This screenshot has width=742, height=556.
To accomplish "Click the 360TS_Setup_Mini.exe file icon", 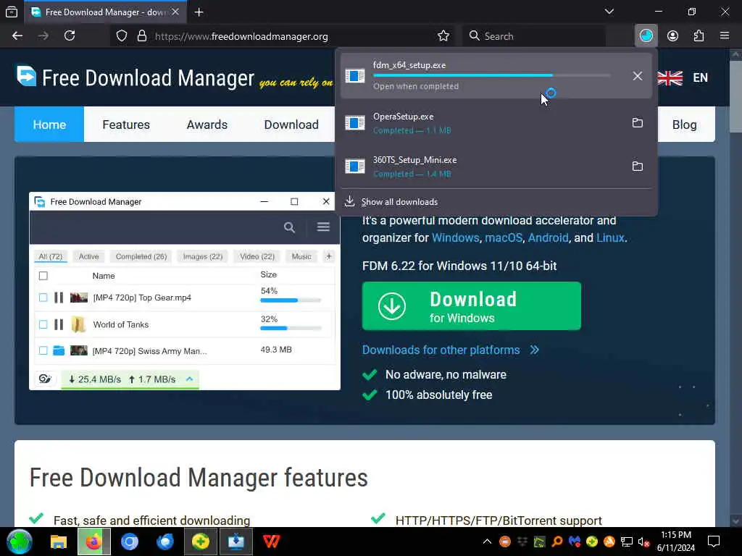I will tap(355, 167).
